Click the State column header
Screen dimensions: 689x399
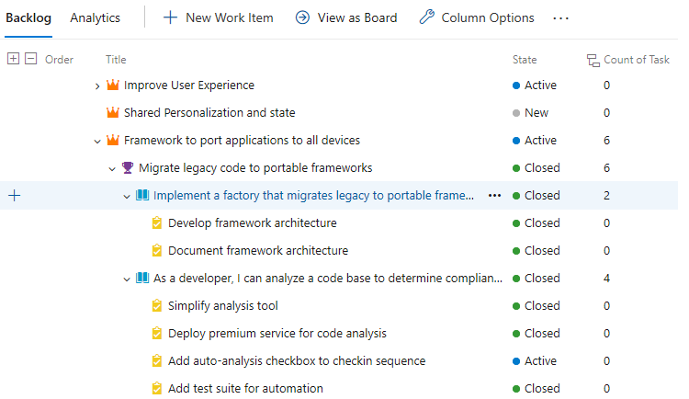point(525,60)
